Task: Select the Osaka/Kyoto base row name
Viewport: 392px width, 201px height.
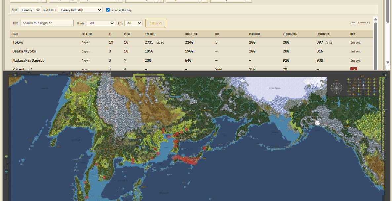Action: 24,51
